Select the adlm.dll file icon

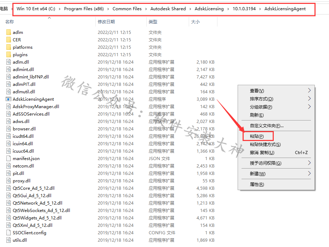(8, 62)
